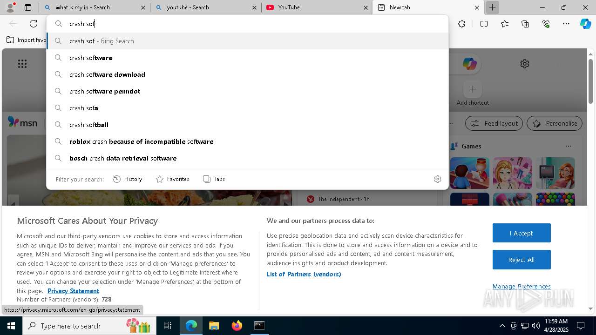Close the YouTube tab
Screen dimensions: 596x335
[366, 7]
